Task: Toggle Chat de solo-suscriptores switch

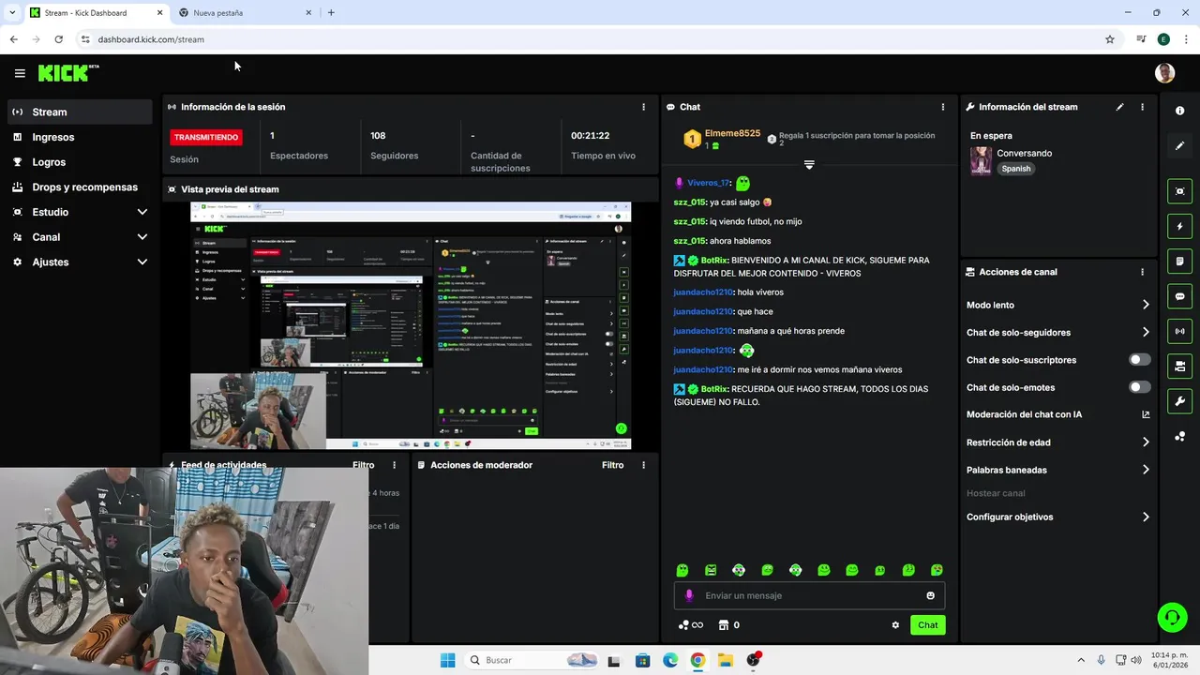Action: pyautogui.click(x=1139, y=360)
